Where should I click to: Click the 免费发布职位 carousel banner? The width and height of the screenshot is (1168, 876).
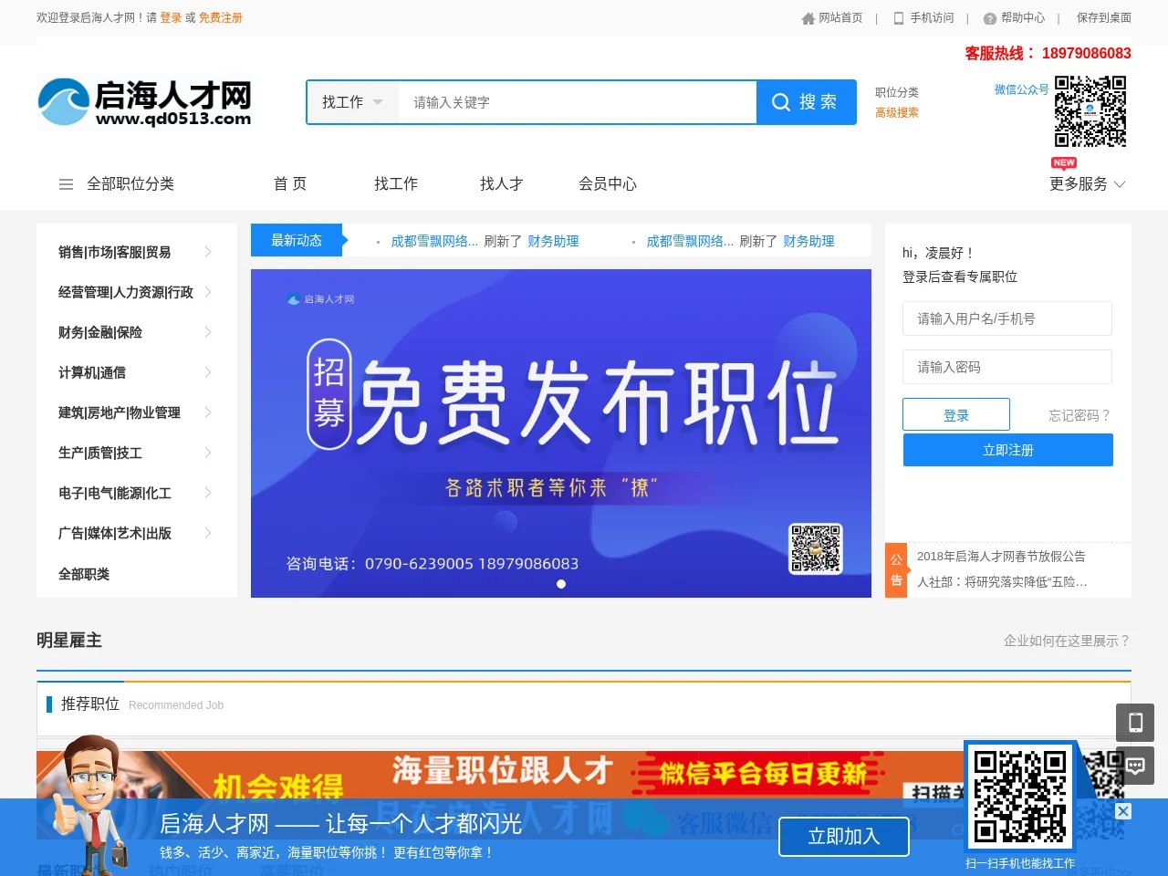point(561,433)
